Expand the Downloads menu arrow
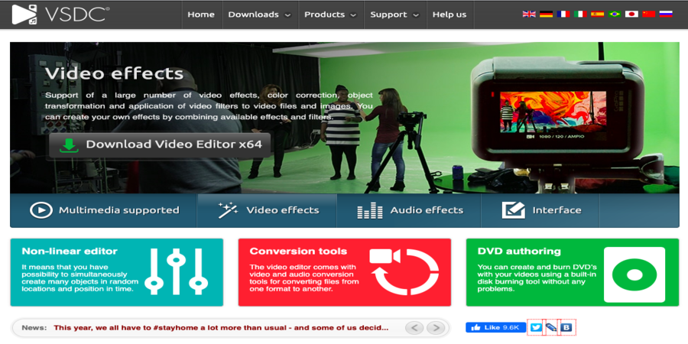Viewport: 688px width, 344px height. 287,15
